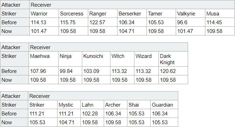
Task: Click the Maehwa column header
Action: [x=43, y=59]
